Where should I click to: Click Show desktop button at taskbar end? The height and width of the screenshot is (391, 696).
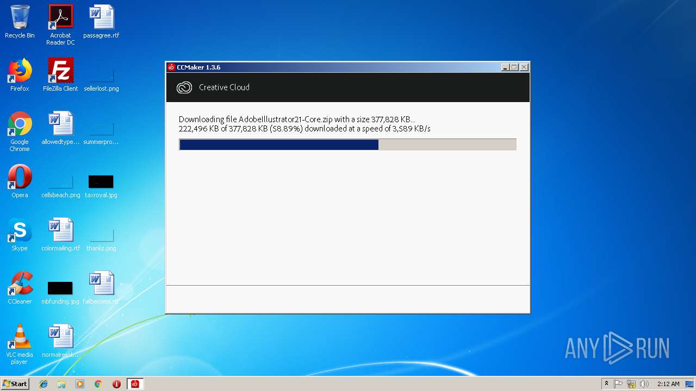coord(689,384)
